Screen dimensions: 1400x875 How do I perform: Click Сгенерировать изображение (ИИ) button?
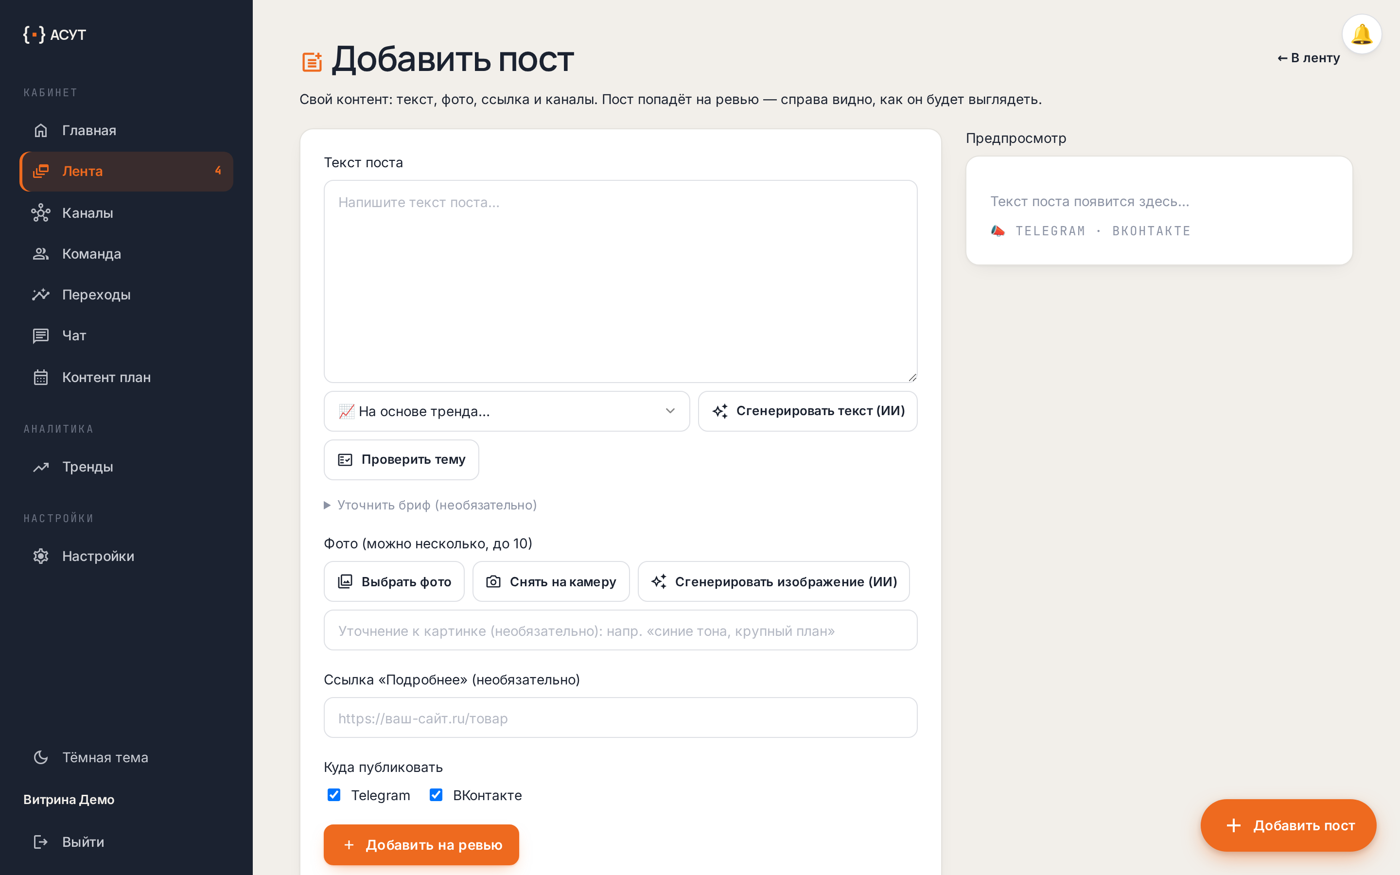click(x=773, y=581)
